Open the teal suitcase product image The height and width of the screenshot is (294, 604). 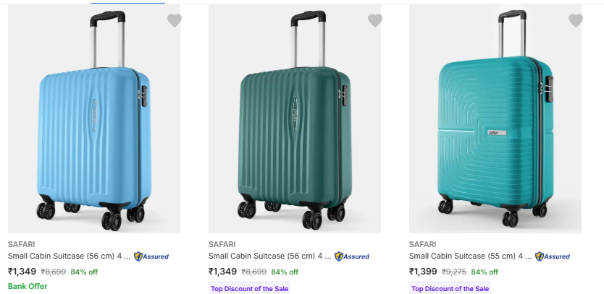(495, 119)
